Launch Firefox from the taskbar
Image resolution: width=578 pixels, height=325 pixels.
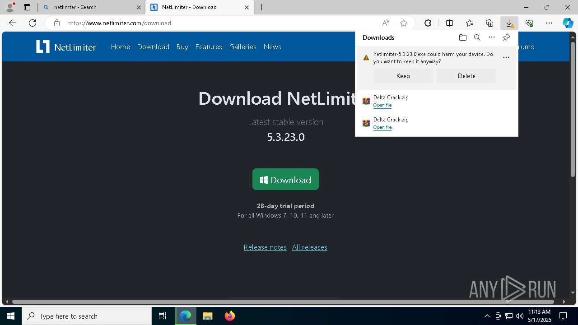tap(229, 316)
